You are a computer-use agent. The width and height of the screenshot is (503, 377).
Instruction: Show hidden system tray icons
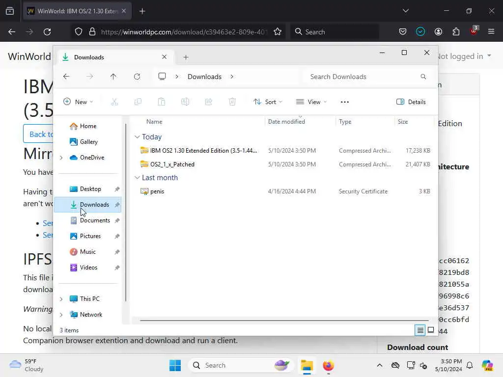[380, 365]
